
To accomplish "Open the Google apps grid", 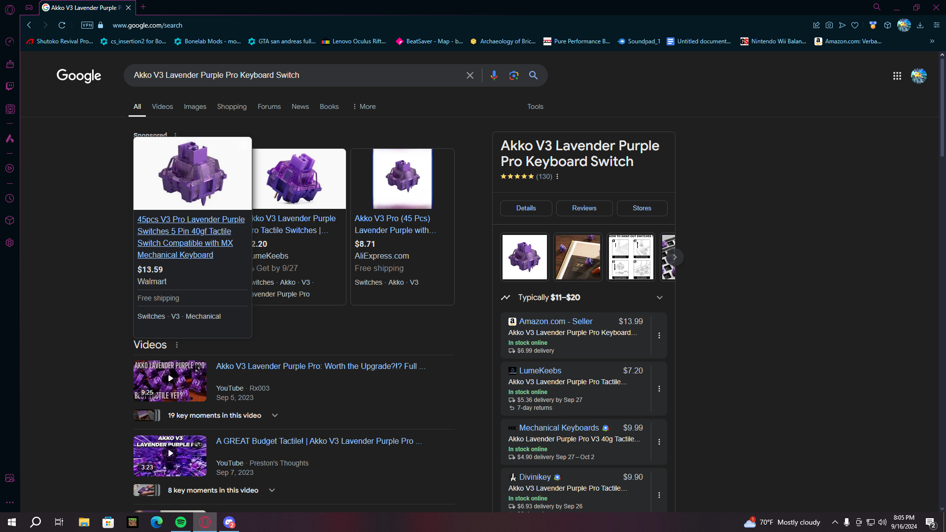I will [x=897, y=76].
